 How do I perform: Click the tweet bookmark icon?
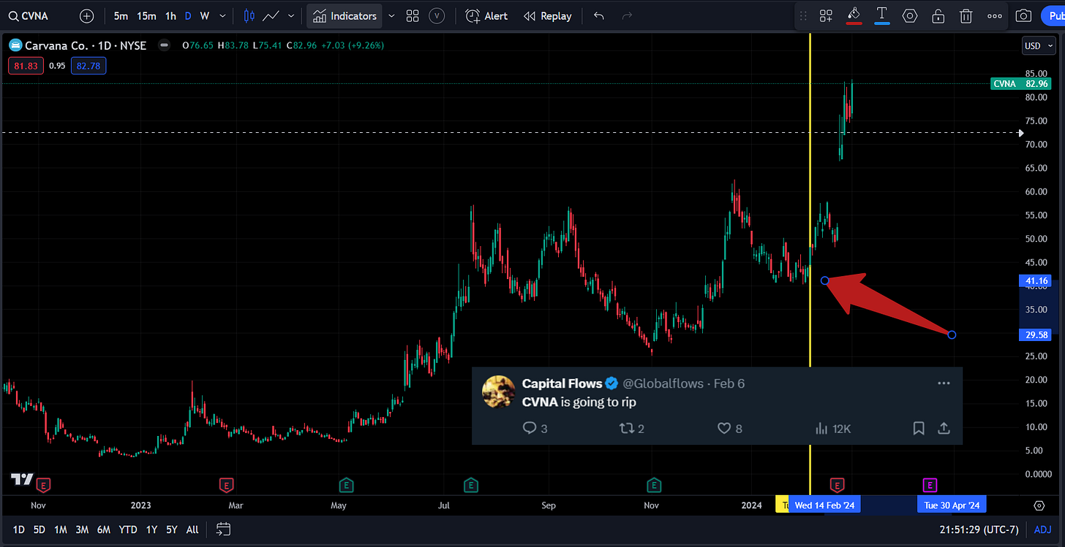pyautogui.click(x=919, y=429)
